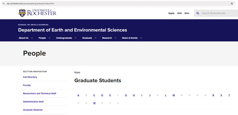Screen dimensions: 238x115
Task: Open the Graduate menu item
Action: 87,38
